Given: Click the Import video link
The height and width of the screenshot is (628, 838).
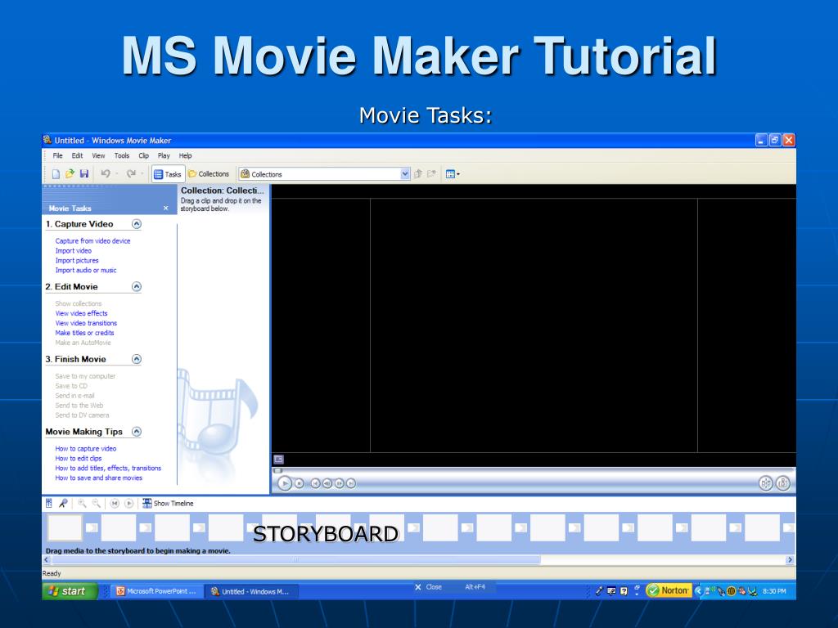Looking at the screenshot, I should point(73,251).
